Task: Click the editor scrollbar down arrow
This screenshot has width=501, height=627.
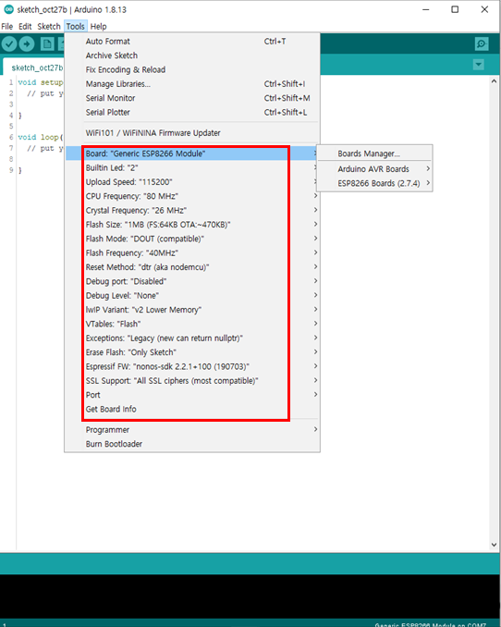Action: 494,545
